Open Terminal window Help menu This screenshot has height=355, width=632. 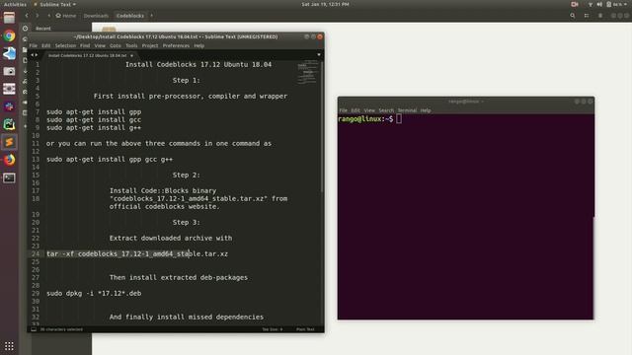(426, 110)
